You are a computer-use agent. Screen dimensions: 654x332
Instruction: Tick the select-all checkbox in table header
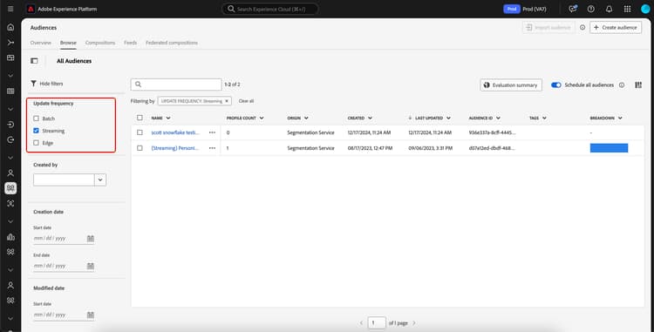pos(140,118)
